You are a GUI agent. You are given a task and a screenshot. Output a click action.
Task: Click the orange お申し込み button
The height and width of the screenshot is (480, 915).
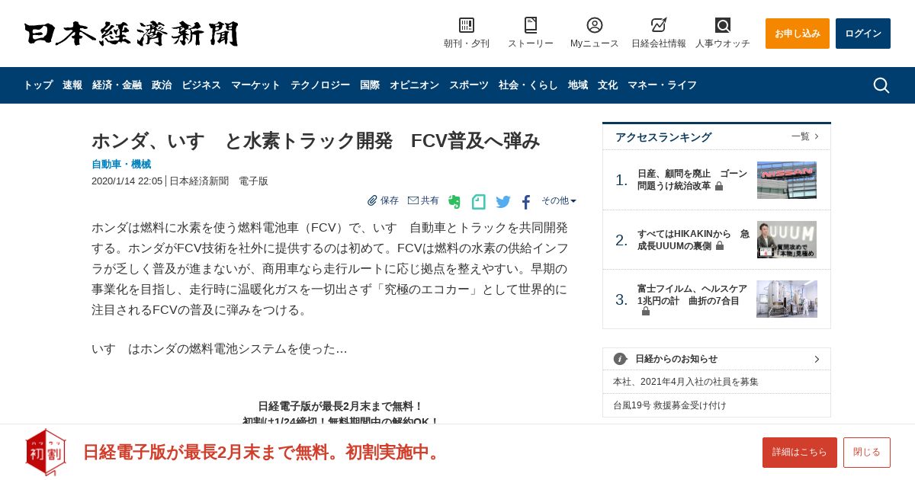798,34
